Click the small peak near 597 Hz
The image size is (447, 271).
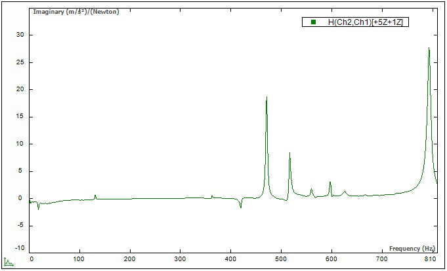click(330, 182)
